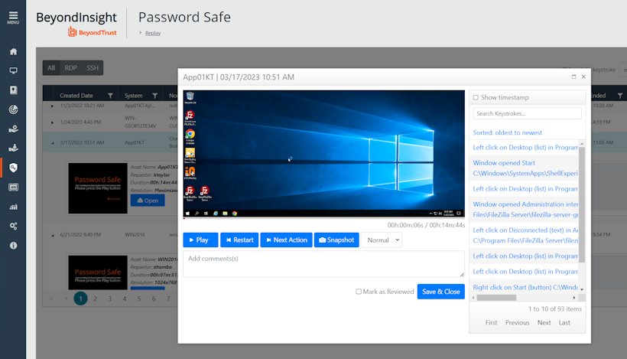Switch to the RDP filter tab
Viewport: 627px width, 359px height.
tap(70, 68)
